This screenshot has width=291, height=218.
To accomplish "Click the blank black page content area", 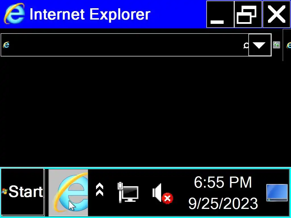I will pyautogui.click(x=145, y=113).
